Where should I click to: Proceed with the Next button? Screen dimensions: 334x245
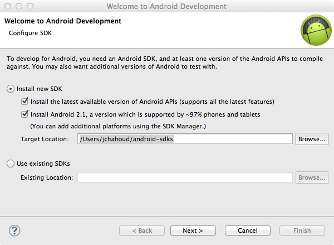pos(193,230)
